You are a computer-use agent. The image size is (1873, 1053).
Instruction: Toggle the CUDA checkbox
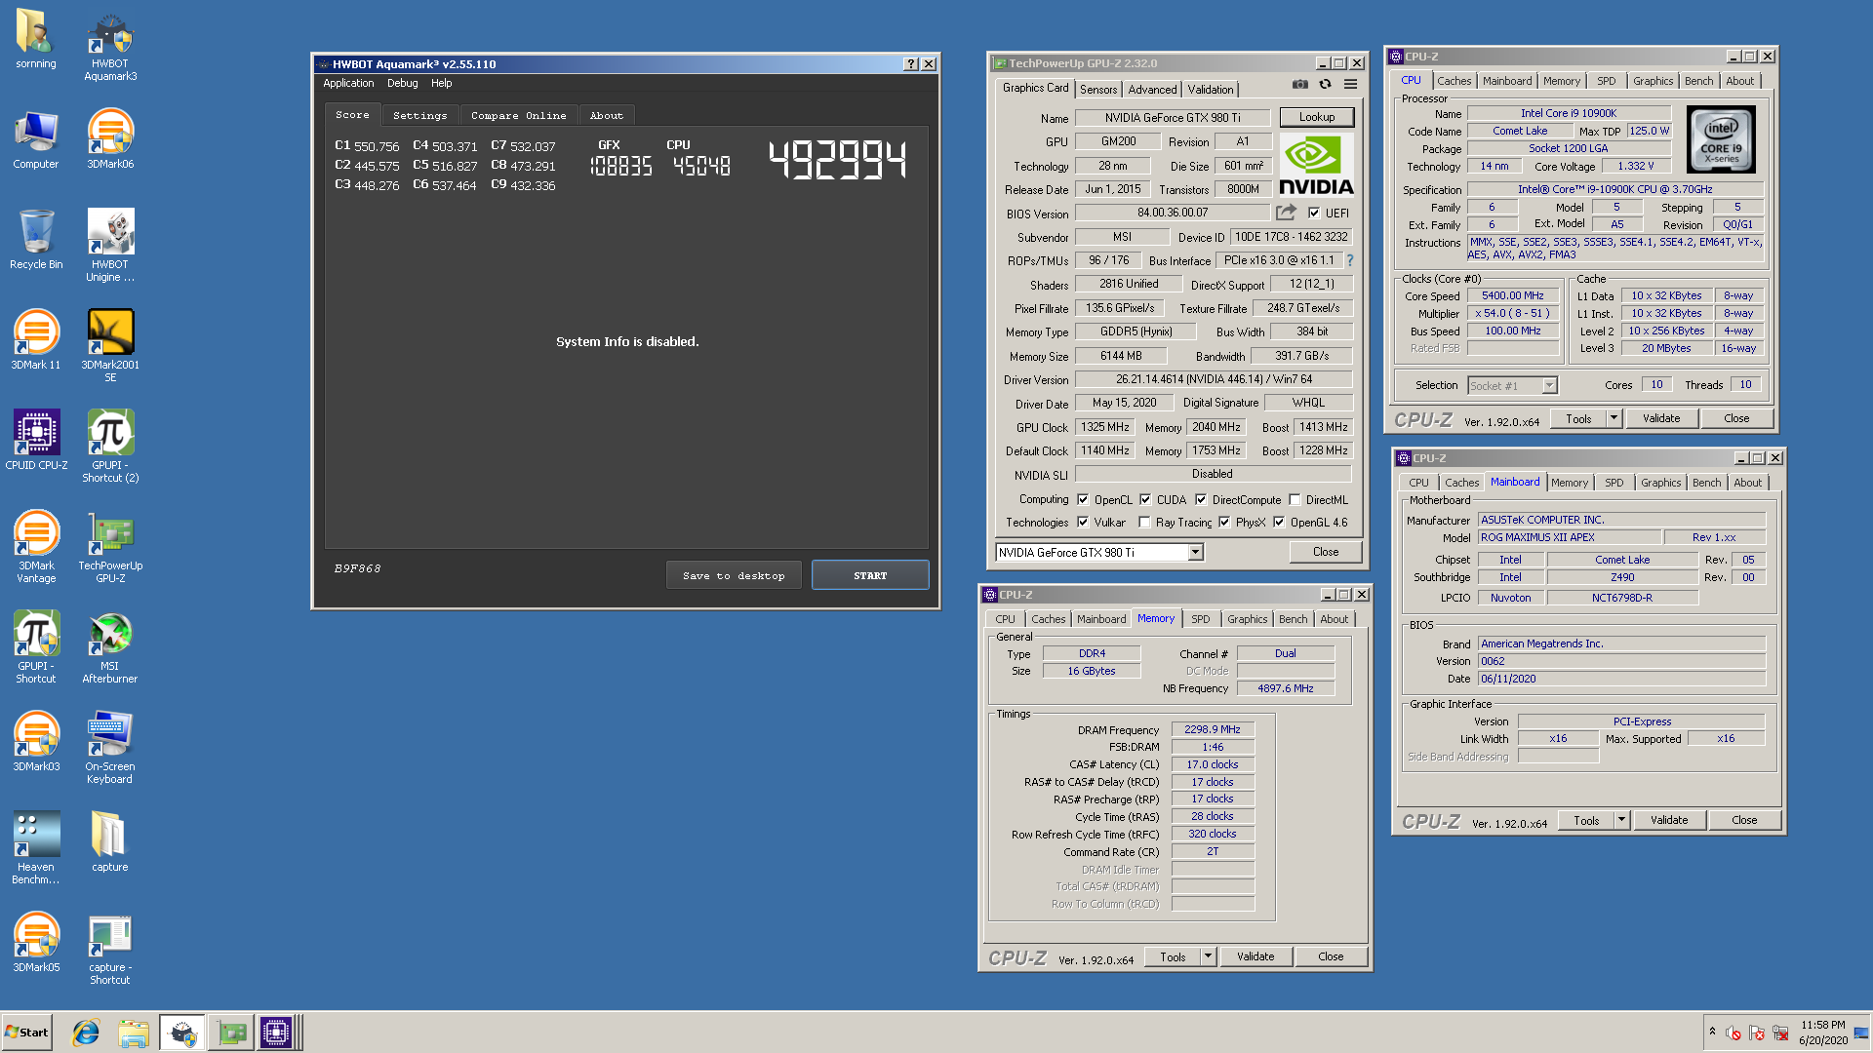coord(1145,499)
